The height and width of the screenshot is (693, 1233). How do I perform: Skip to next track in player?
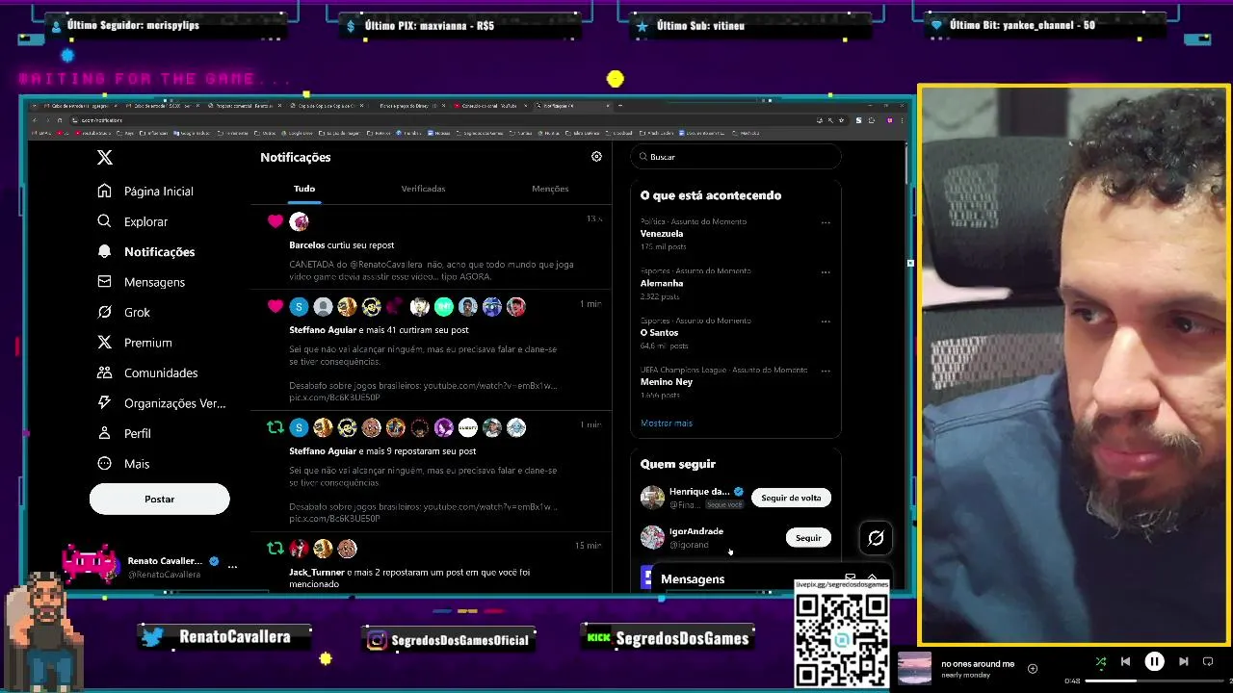pos(1184,661)
